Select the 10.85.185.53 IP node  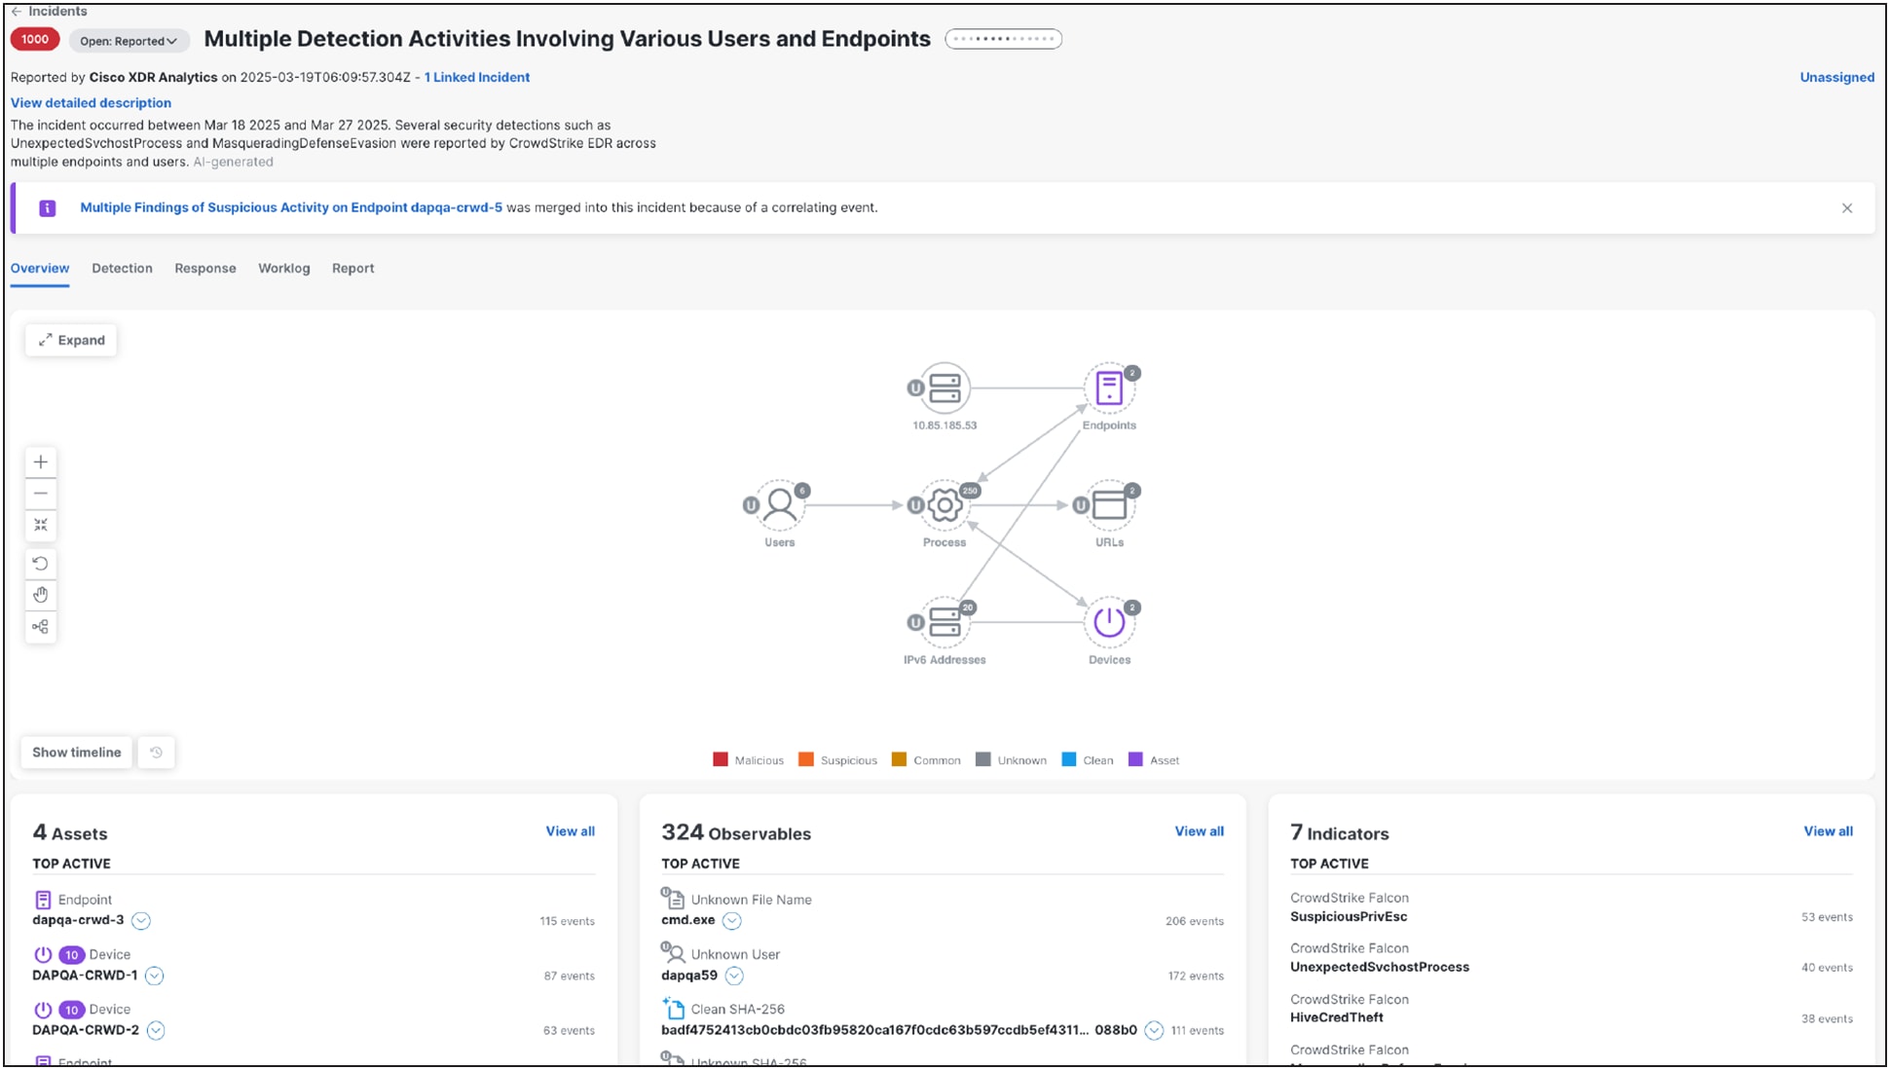[x=945, y=388]
